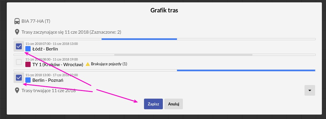Click the bus icon beside BIA 77-HA
326x119 pixels.
17,21
